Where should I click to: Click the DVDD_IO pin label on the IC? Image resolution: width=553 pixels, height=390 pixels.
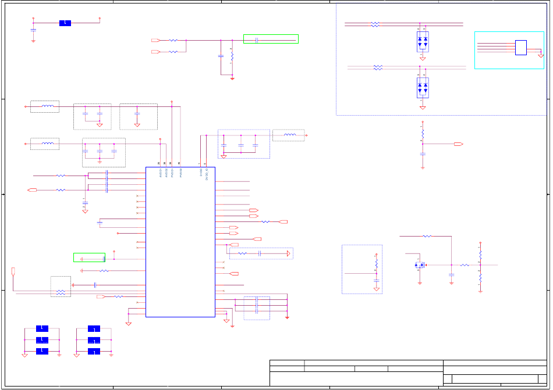pos(207,174)
